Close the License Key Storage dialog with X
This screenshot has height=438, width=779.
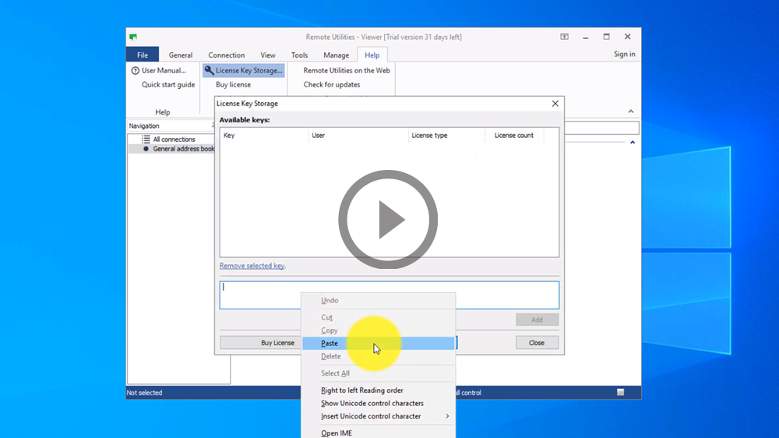coord(555,104)
